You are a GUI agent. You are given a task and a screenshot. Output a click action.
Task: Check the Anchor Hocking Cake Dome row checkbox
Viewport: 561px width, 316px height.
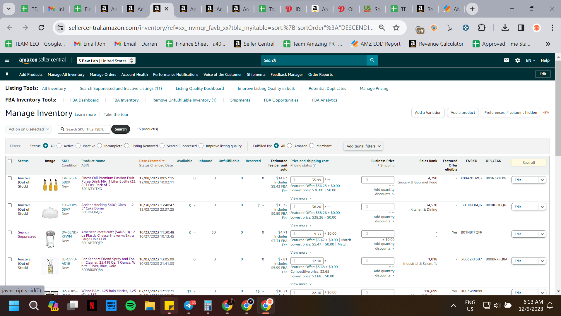pyautogui.click(x=10, y=205)
